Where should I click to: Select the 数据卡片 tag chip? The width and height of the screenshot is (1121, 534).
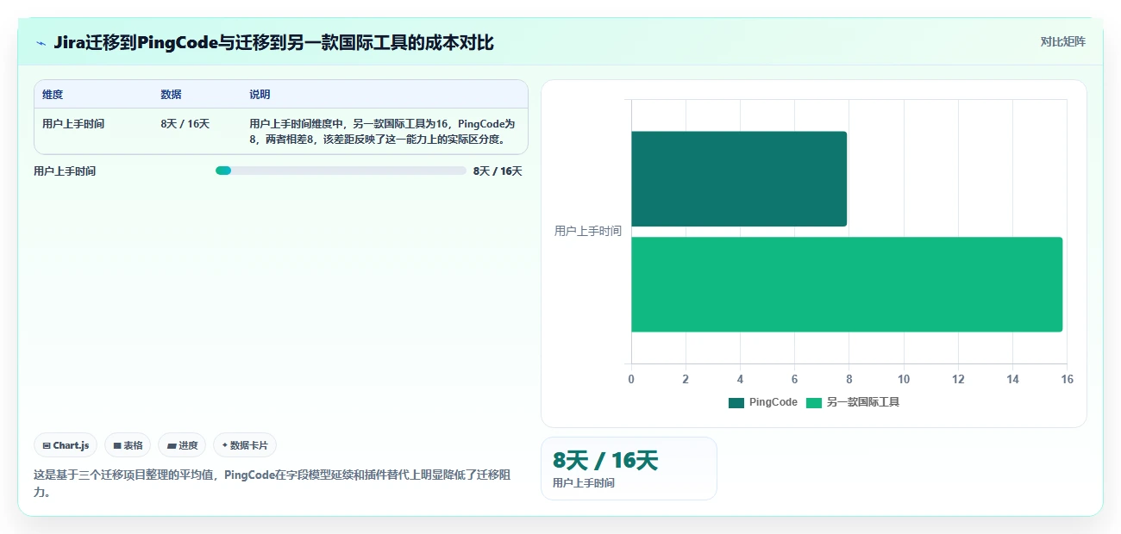[245, 445]
